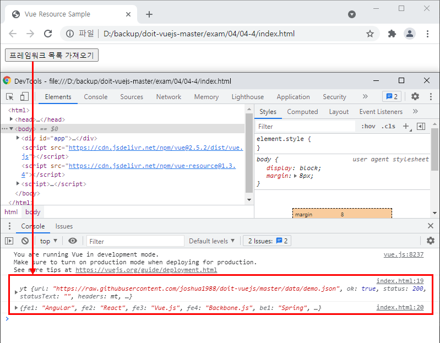The height and width of the screenshot is (343, 440).
Task: Open the issues counter badge showing 2
Action: coord(392,96)
